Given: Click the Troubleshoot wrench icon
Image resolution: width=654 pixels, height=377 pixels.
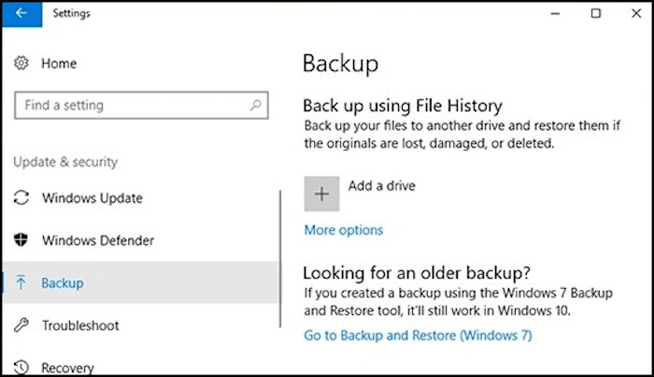Looking at the screenshot, I should [x=21, y=326].
